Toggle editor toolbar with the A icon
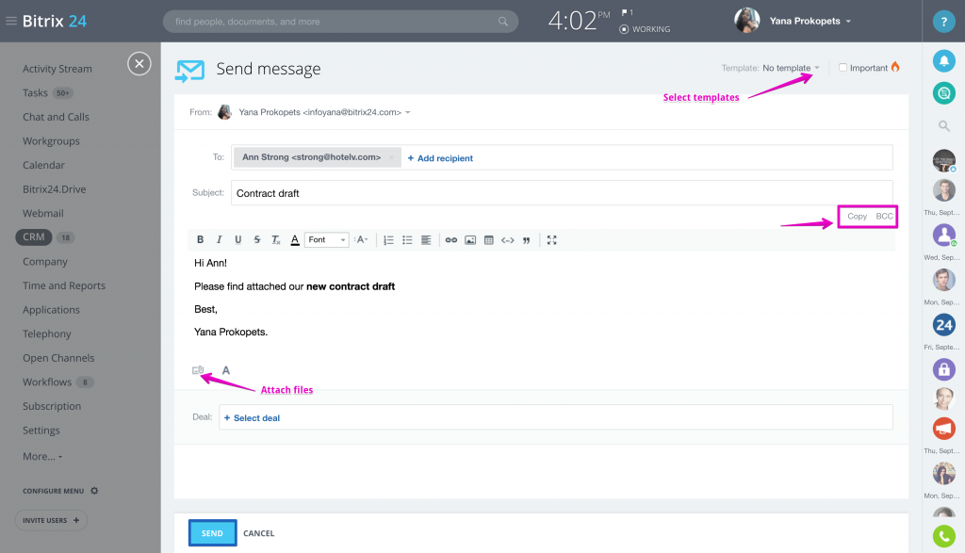965x553 pixels. 226,370
